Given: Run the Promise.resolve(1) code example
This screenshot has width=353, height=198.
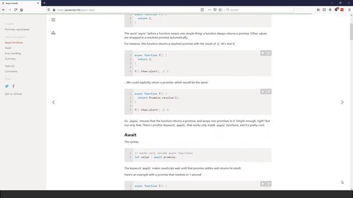Looking at the screenshot, I should pyautogui.click(x=263, y=92).
